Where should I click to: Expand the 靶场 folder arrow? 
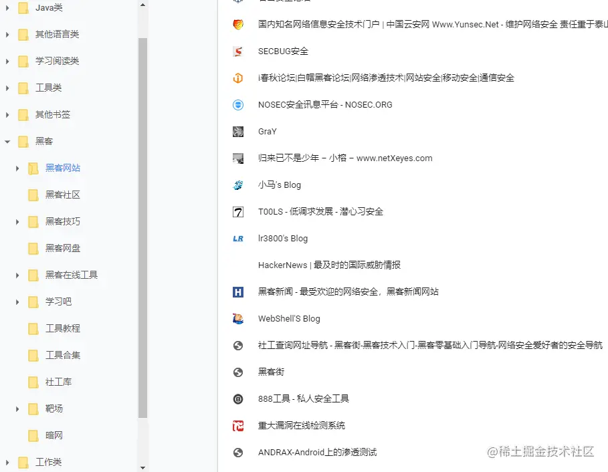(x=17, y=409)
